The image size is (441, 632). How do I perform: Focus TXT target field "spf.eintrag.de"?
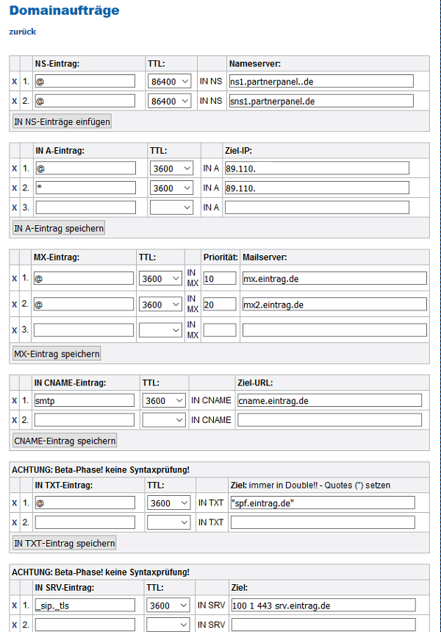[323, 503]
